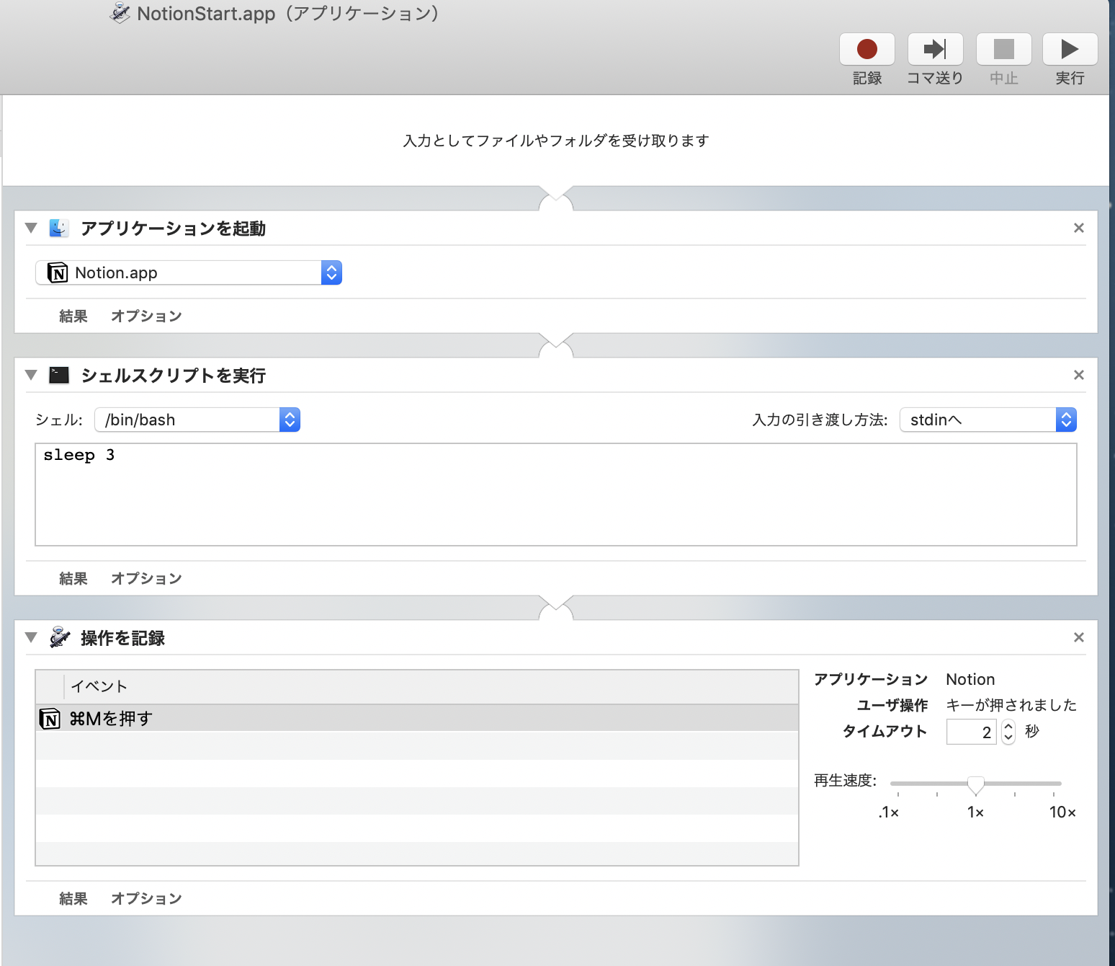Collapse the シェルスクリプトを実行 action
Viewport: 1115px width, 966px height.
coord(31,375)
